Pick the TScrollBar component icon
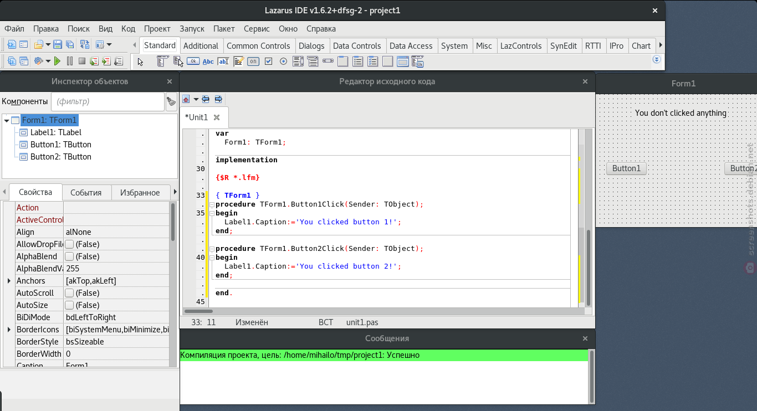 tap(328, 61)
